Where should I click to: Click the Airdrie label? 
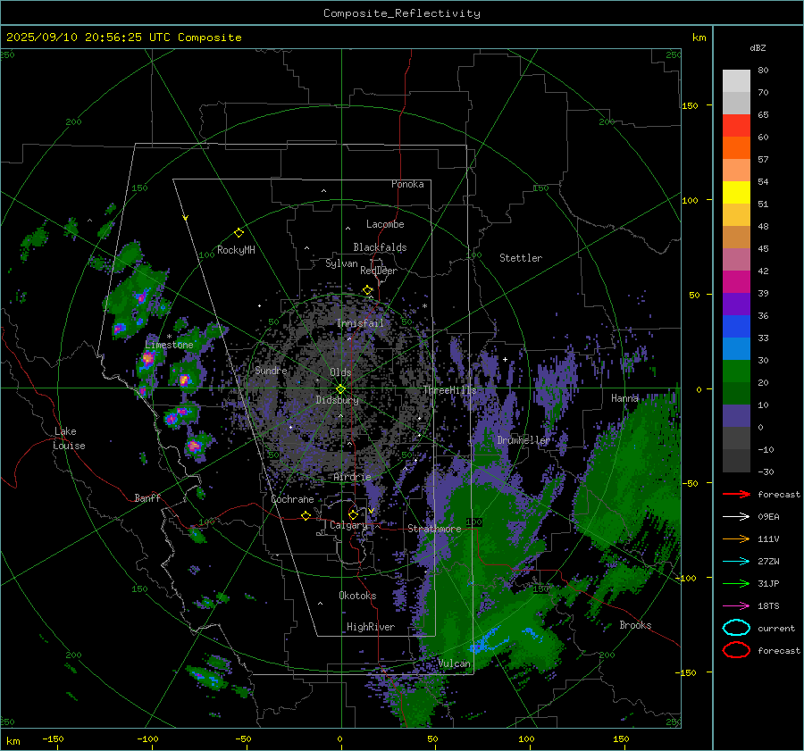pos(352,477)
